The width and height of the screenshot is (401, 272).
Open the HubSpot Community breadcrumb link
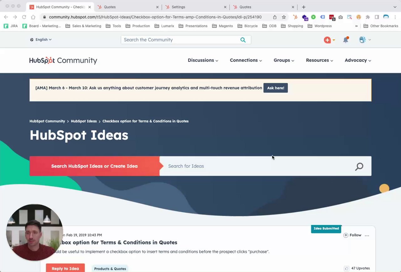(47, 121)
